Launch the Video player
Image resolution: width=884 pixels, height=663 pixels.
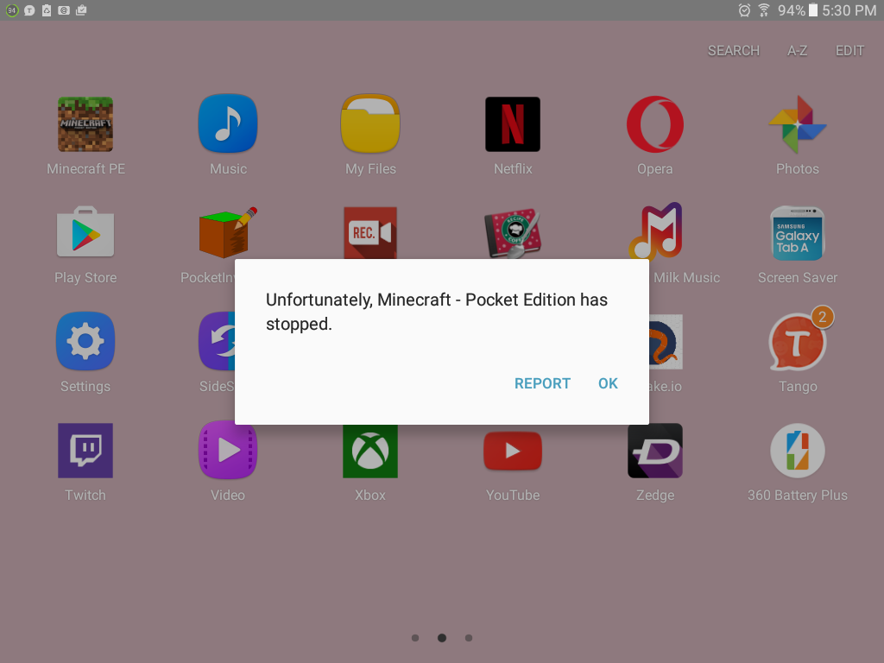pos(228,451)
